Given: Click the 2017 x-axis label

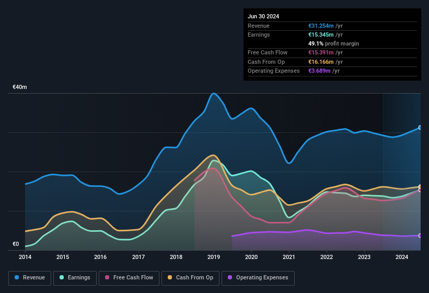Looking at the screenshot, I should pos(138,257).
